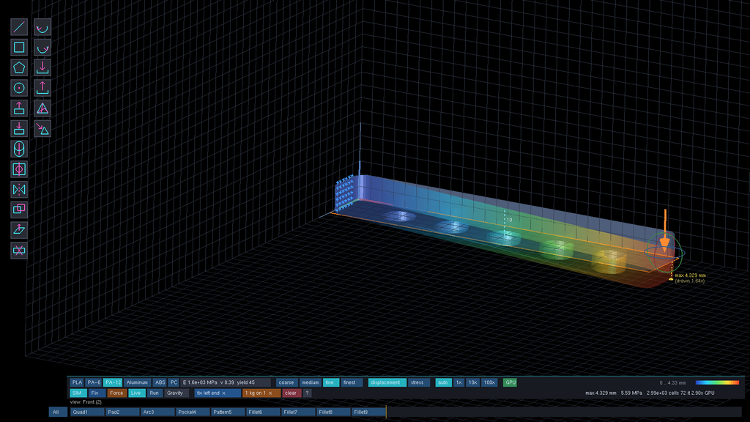The width and height of the screenshot is (750, 422).
Task: Select the Rectangle sketch tool
Action: [19, 48]
